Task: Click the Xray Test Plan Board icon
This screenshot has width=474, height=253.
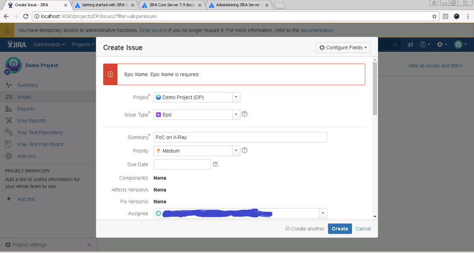Action: [9, 144]
